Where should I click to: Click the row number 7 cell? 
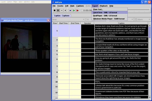pos(55,66)
